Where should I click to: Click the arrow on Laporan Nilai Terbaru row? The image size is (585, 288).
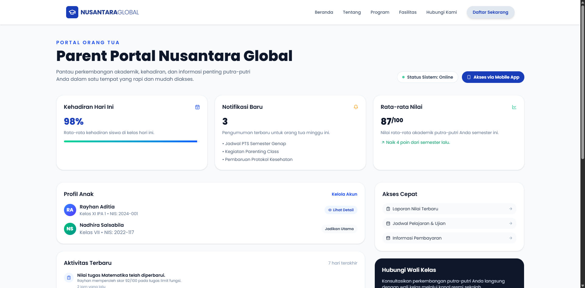[x=511, y=209]
